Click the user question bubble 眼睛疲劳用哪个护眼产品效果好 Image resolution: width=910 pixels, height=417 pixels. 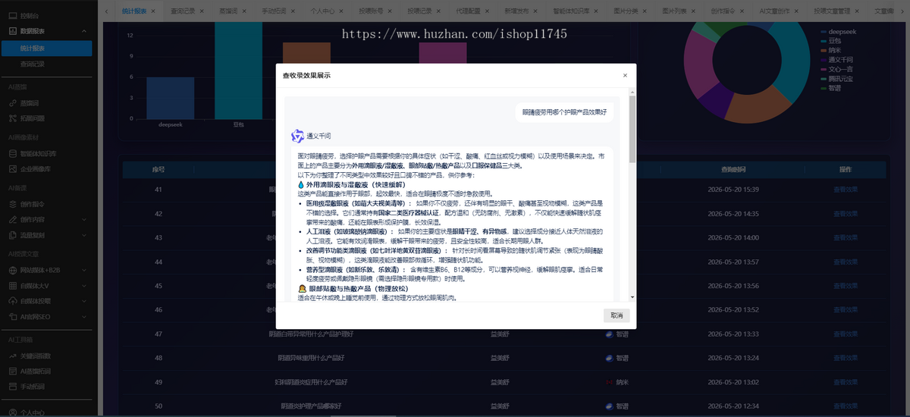[565, 111]
